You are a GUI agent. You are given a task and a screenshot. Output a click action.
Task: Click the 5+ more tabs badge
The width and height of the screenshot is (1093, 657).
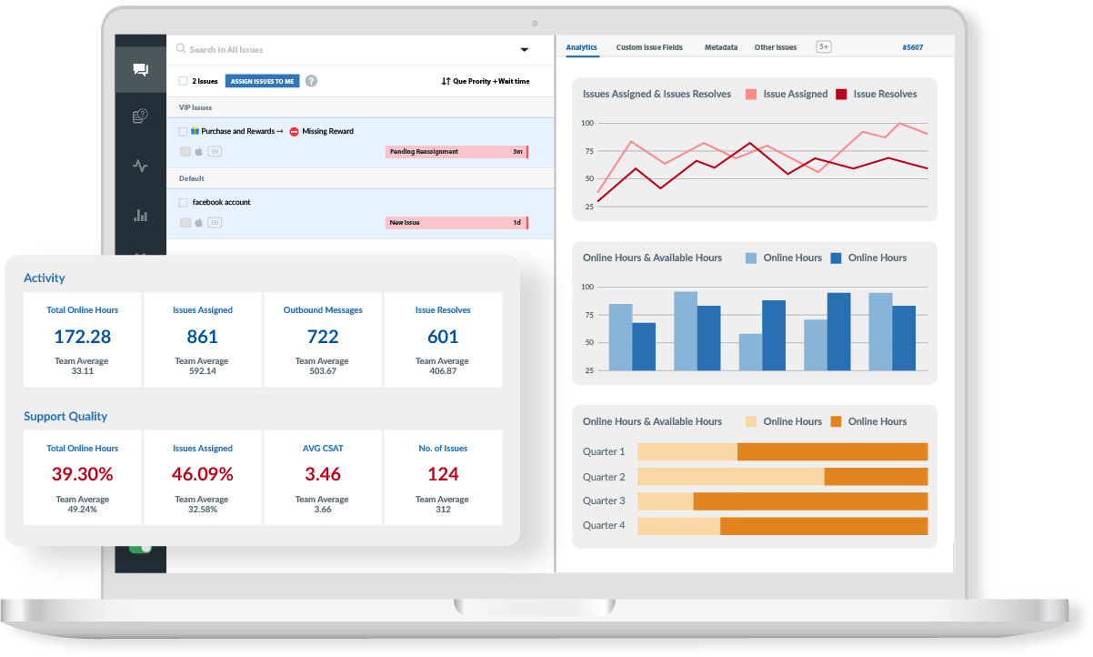point(824,47)
